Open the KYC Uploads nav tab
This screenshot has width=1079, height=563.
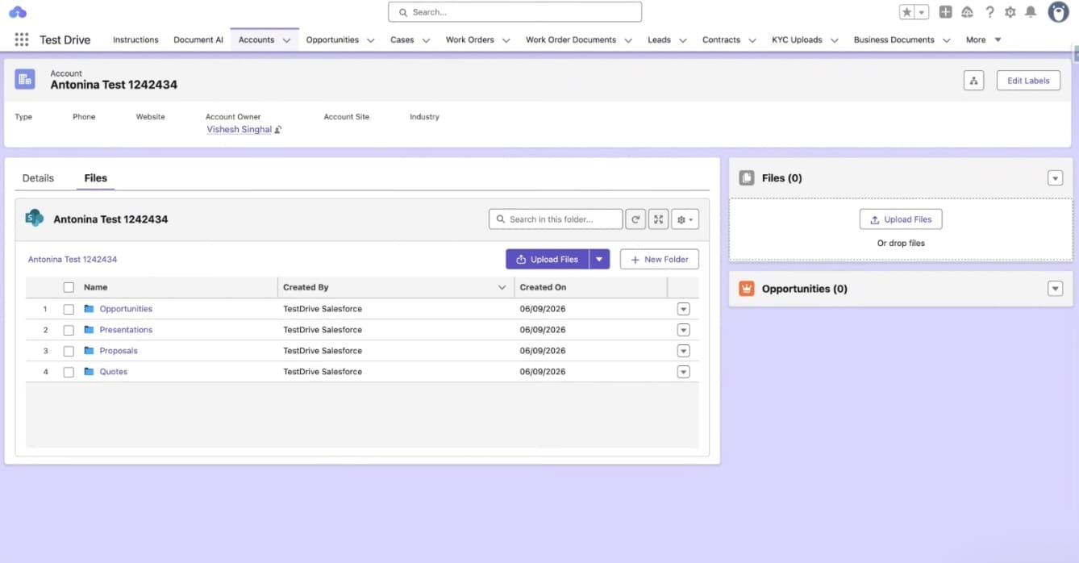(797, 40)
